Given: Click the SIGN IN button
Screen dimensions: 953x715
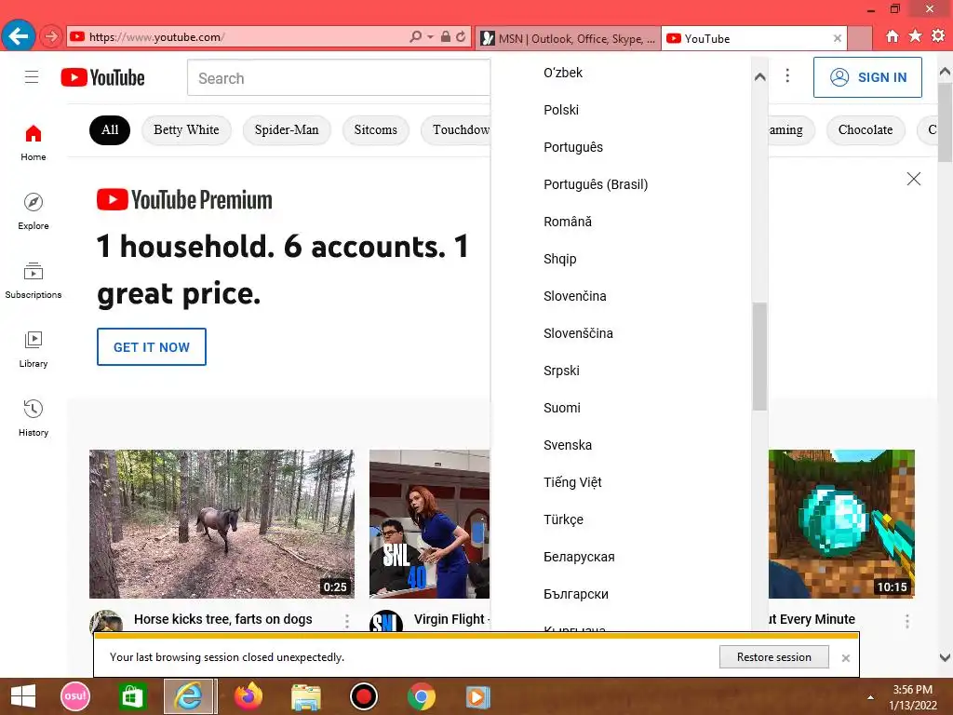Looking at the screenshot, I should [867, 77].
